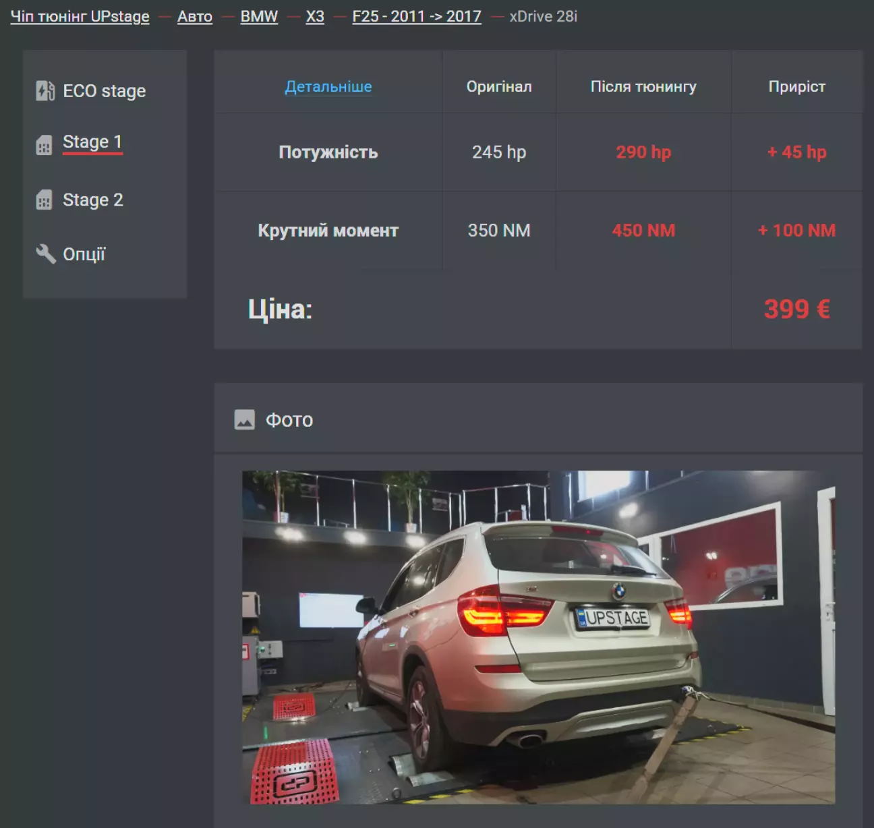Click the Stage 1 chip icon
The image size is (874, 828).
[x=44, y=145]
